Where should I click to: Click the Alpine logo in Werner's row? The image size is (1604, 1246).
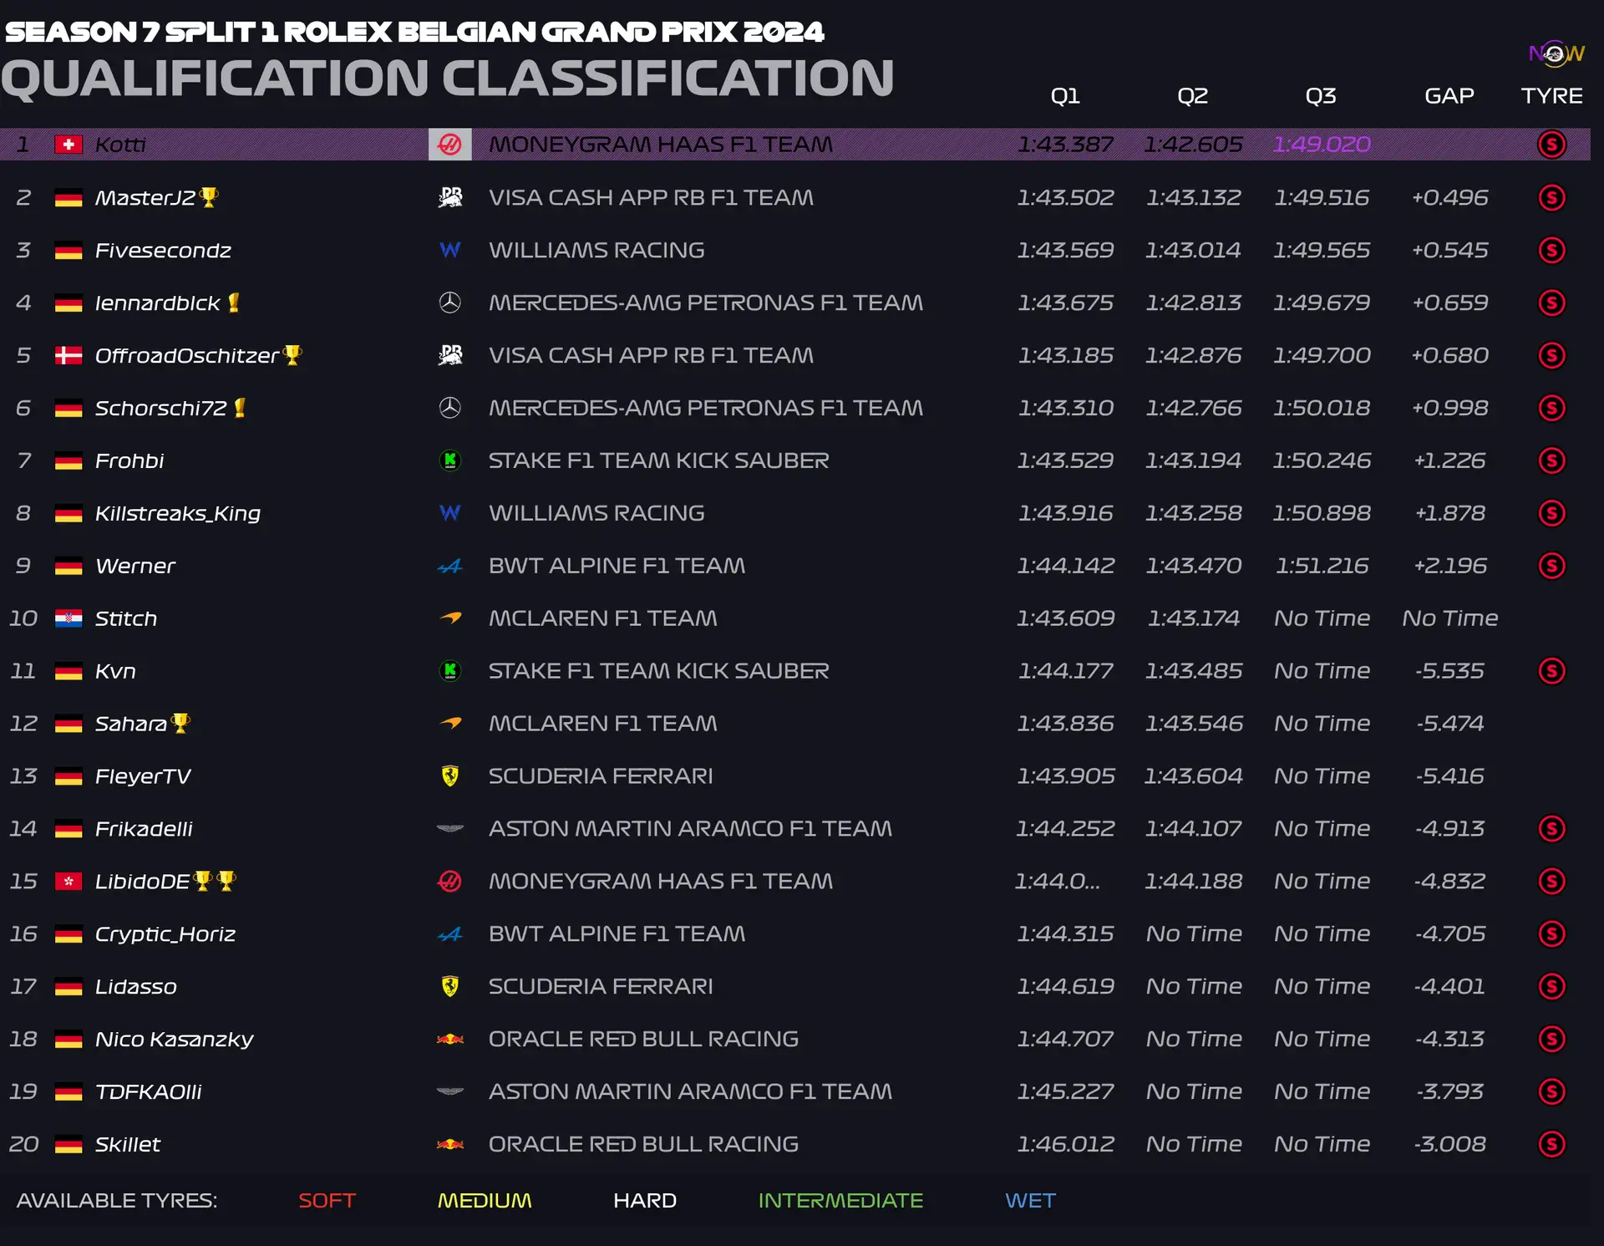449,567
